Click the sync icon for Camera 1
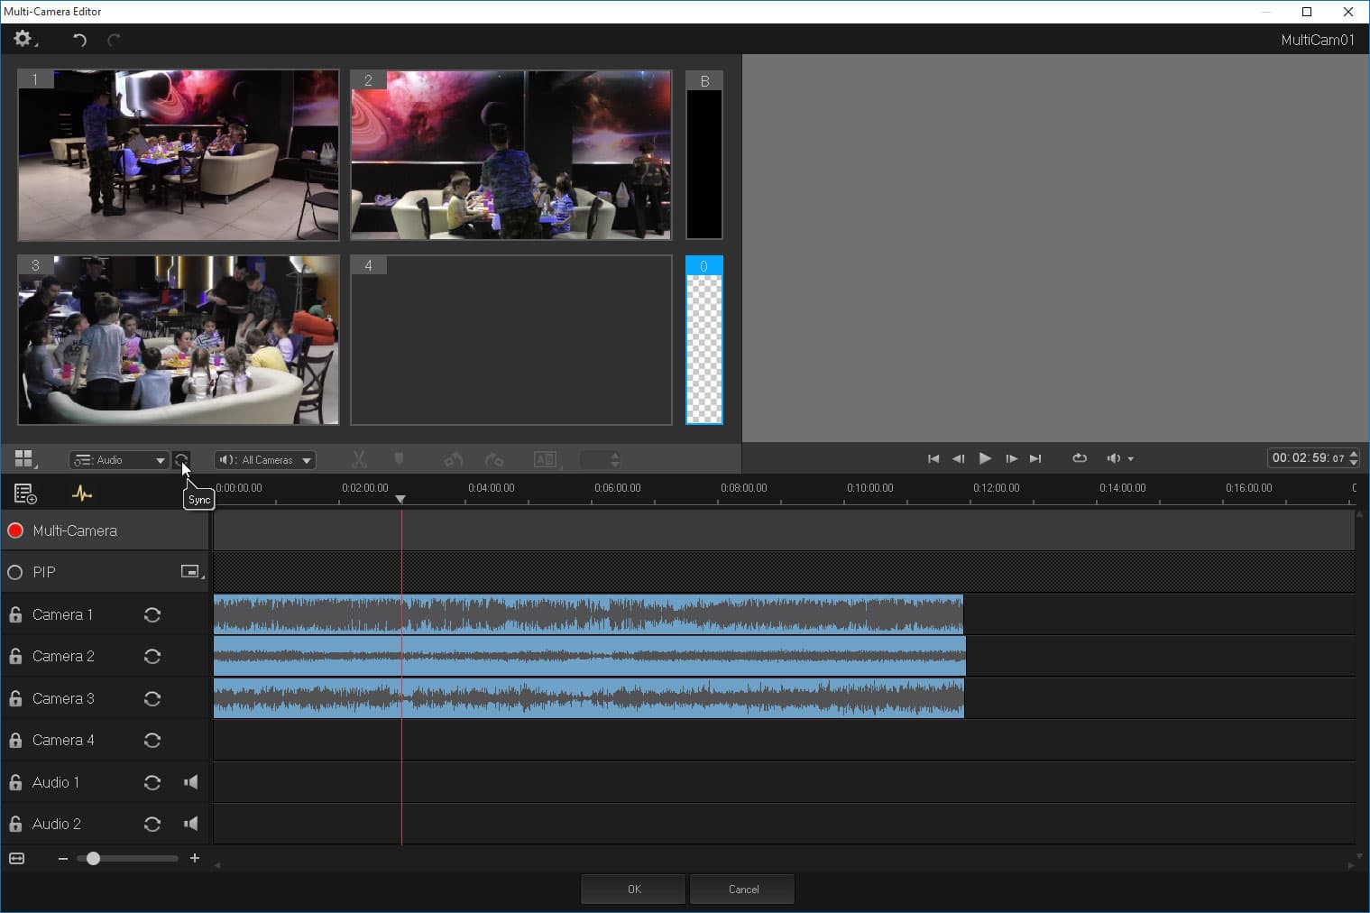 [x=152, y=614]
